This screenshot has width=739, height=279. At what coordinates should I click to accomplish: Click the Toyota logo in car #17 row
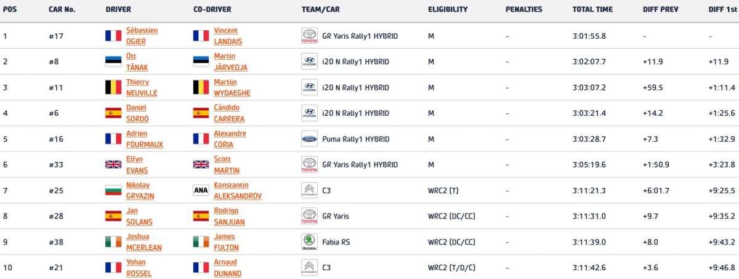click(309, 36)
